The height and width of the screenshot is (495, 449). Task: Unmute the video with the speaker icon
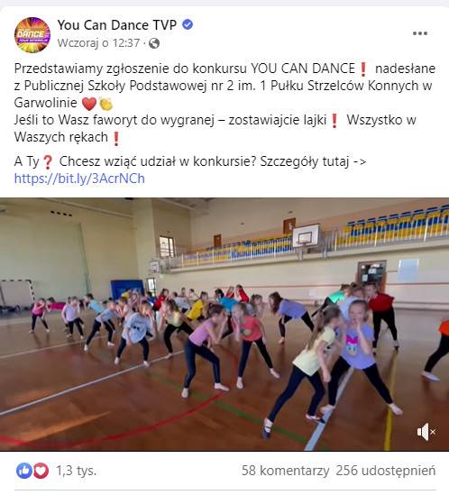coord(426,432)
